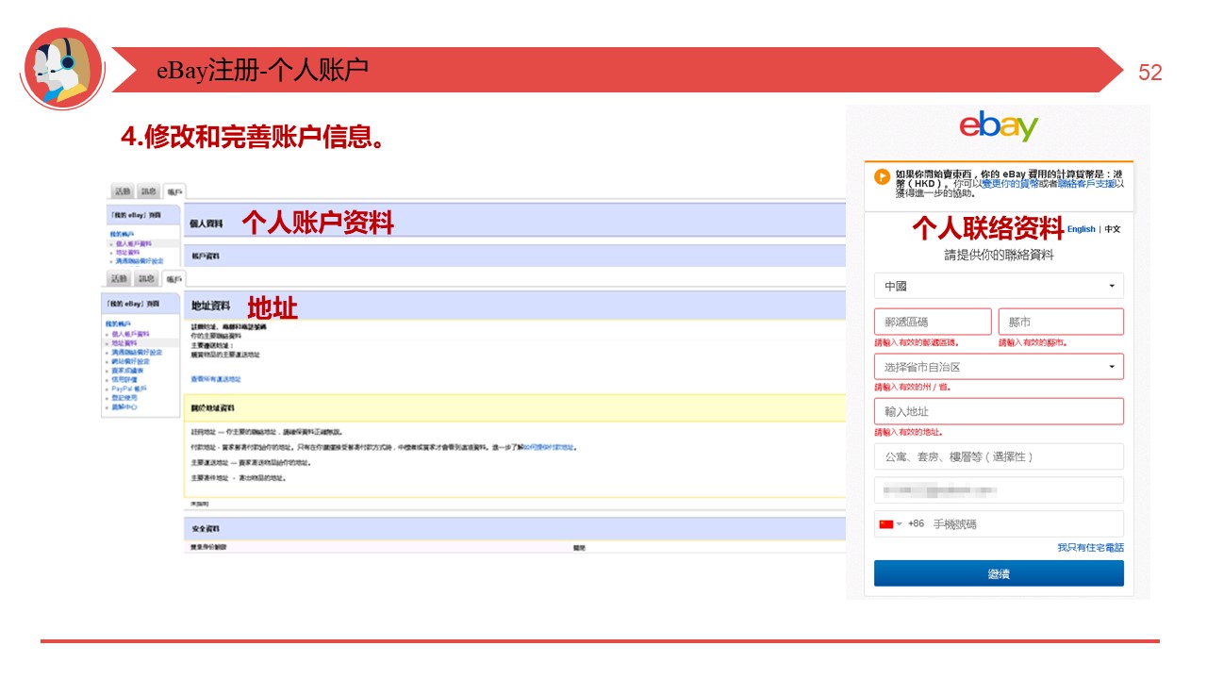Open 網站偏好設定 in the sidebar
Screen dimensions: 1207x679
[131, 361]
